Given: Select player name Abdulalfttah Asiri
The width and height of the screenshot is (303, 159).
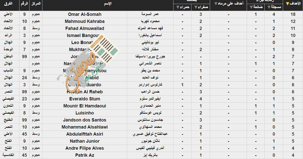Looking at the screenshot, I should click(x=85, y=134).
